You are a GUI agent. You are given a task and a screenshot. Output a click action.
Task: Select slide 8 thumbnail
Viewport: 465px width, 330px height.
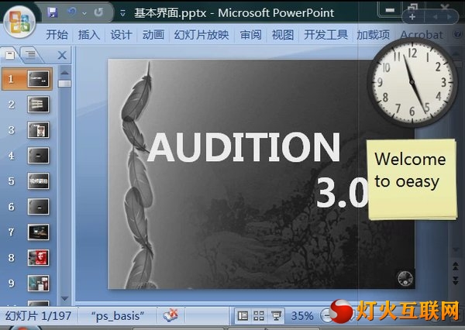38,257
